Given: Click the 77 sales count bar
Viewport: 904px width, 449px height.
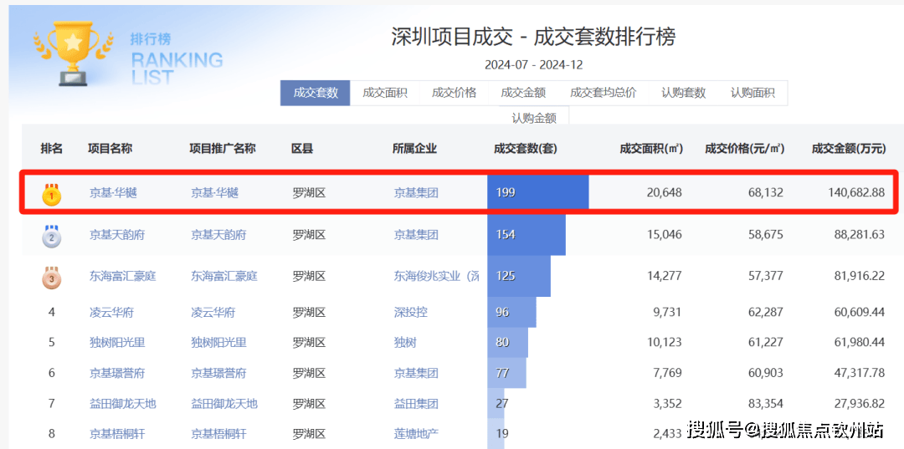Looking at the screenshot, I should pos(506,373).
